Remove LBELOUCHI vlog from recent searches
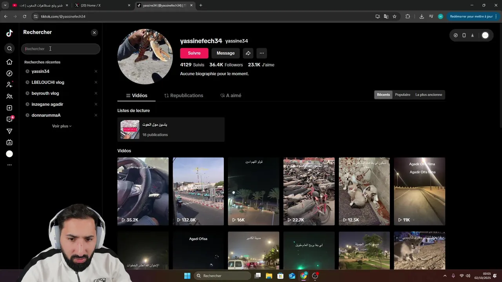 96,82
